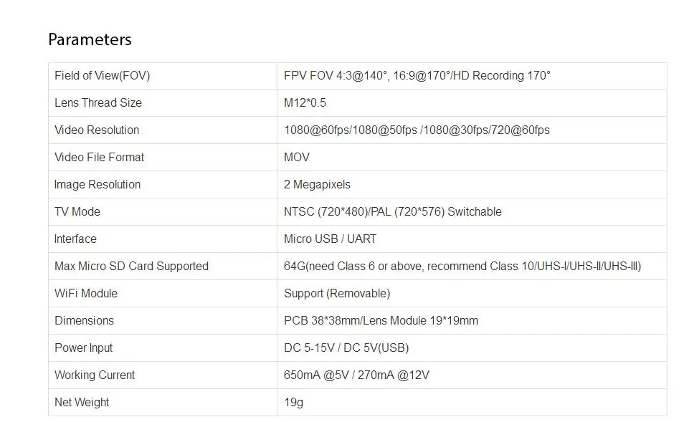This screenshot has height=422, width=689.
Task: Select the MOV value cell
Action: coord(297,158)
